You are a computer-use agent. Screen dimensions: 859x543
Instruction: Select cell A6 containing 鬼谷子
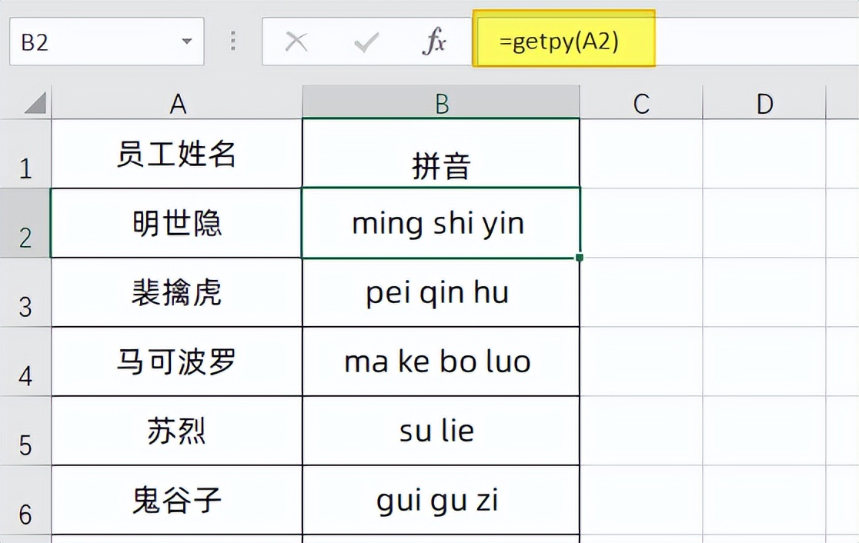pos(178,499)
